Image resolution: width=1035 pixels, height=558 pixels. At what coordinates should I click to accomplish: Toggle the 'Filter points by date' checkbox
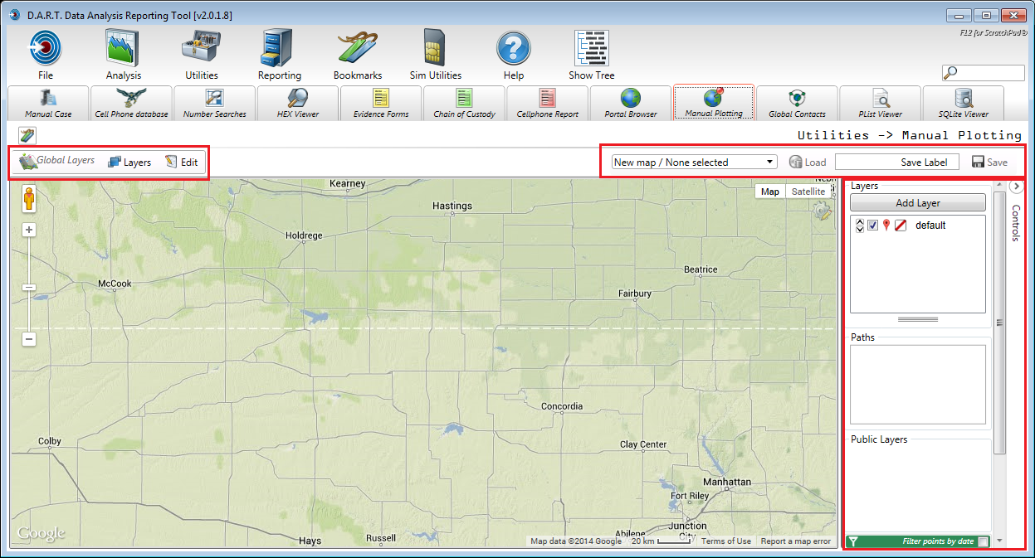point(983,541)
